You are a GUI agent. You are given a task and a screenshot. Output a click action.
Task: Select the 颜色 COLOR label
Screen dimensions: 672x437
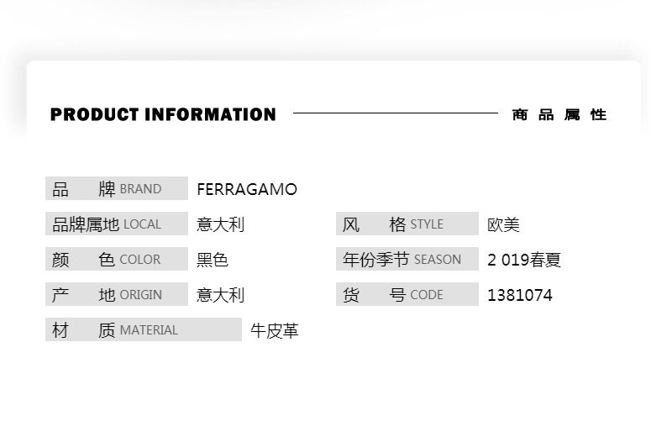point(116,260)
